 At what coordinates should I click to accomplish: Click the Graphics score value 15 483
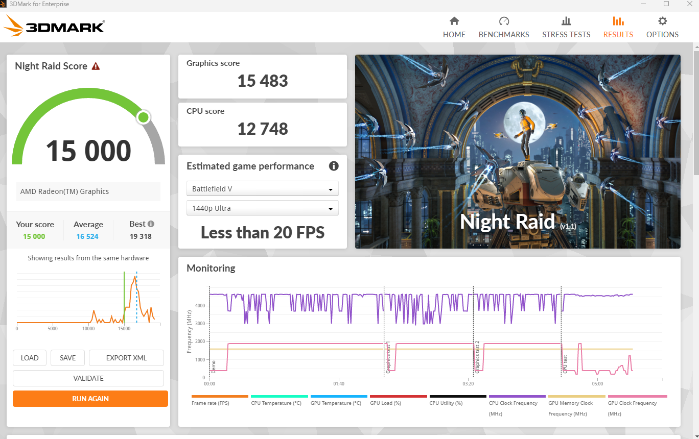point(263,81)
